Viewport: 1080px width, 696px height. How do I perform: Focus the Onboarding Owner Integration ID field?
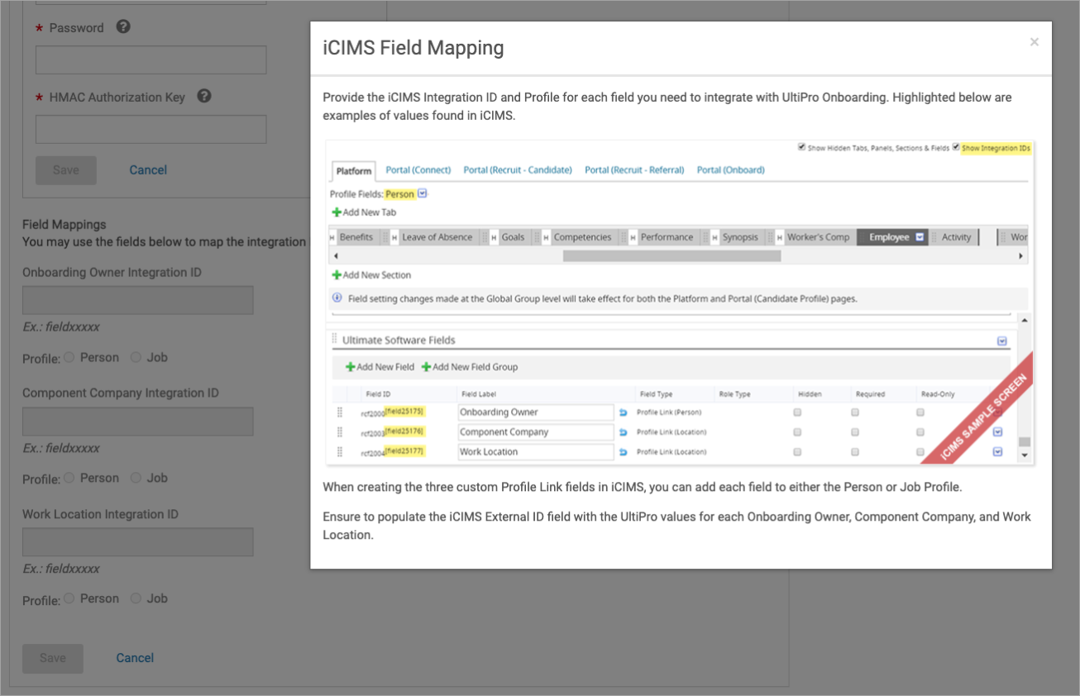[137, 300]
